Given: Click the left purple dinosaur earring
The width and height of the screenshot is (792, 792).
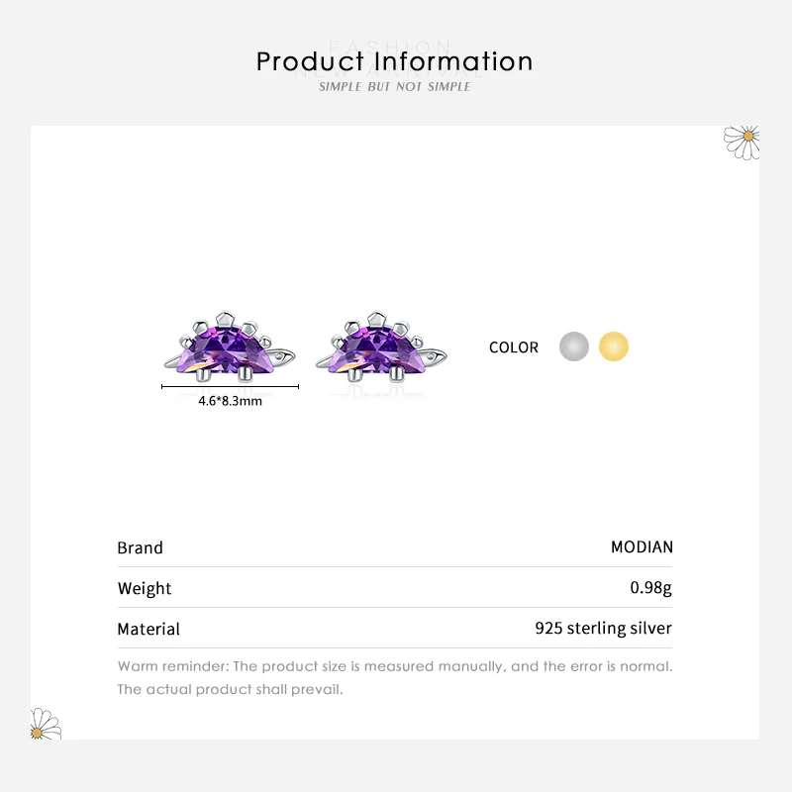Looking at the screenshot, I should click(x=231, y=346).
